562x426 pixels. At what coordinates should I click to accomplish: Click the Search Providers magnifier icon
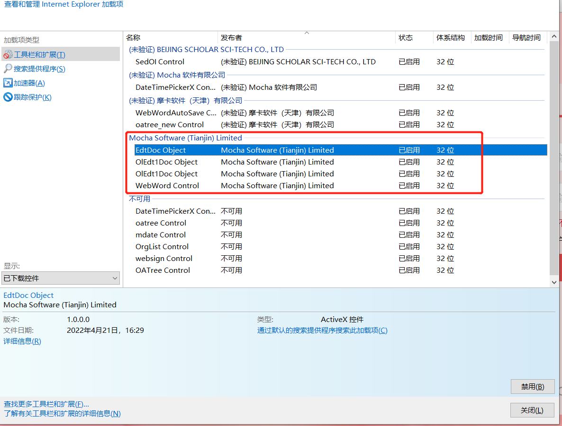pos(8,69)
